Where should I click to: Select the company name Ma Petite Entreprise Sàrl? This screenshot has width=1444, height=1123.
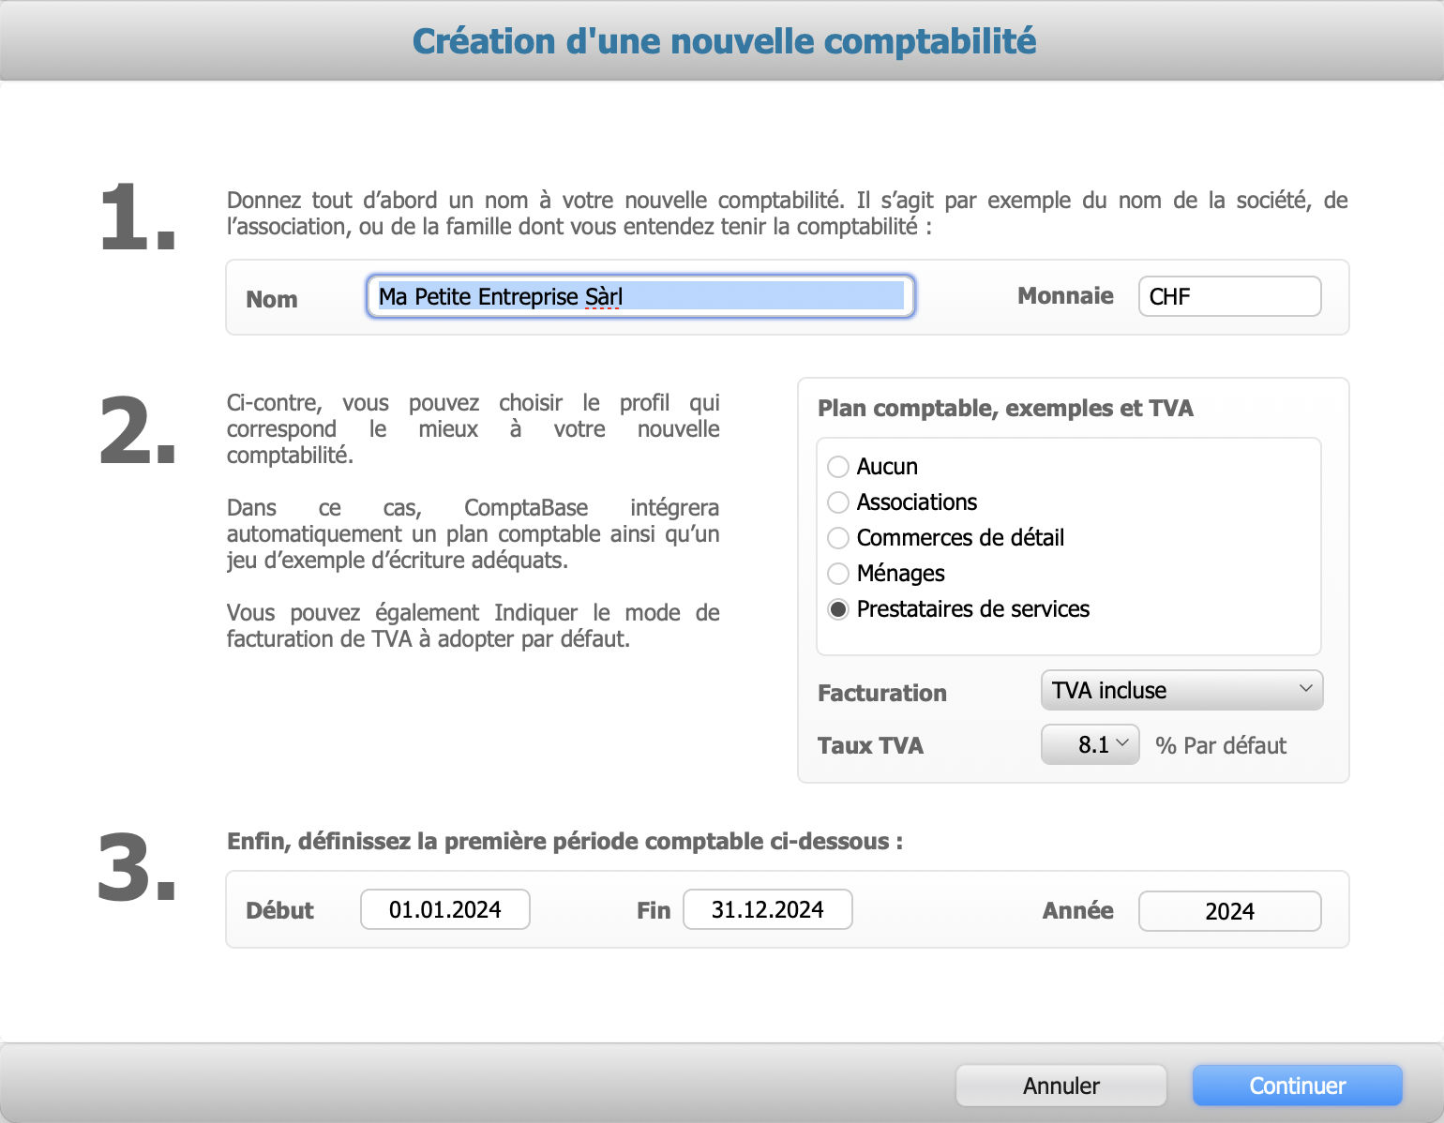(499, 296)
